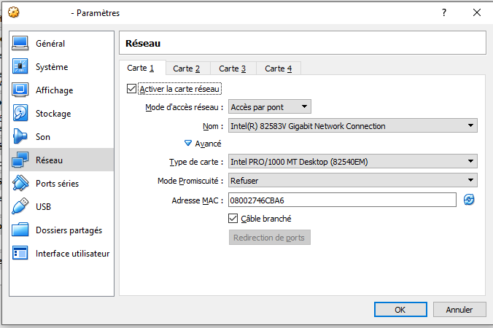493x328 pixels.
Task: Click the Ports séries connector icon
Action: [x=20, y=184]
